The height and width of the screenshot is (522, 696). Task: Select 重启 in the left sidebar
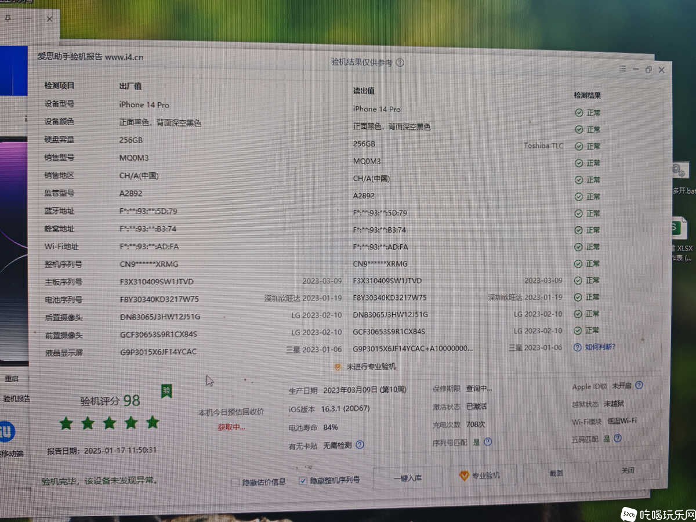(x=12, y=378)
